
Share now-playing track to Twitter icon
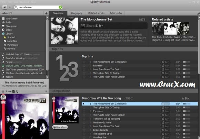[17, 91]
